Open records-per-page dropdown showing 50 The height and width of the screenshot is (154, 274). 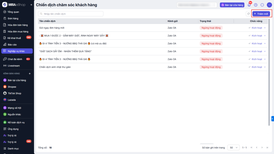(233, 148)
